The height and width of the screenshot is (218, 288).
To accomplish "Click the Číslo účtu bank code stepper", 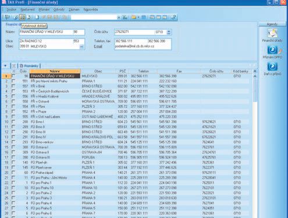I will click(x=169, y=32).
